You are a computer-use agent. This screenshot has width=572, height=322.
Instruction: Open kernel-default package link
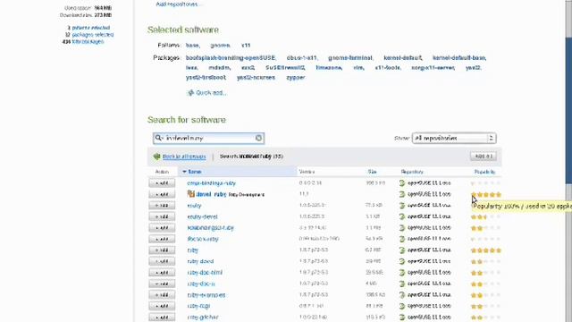pyautogui.click(x=403, y=57)
